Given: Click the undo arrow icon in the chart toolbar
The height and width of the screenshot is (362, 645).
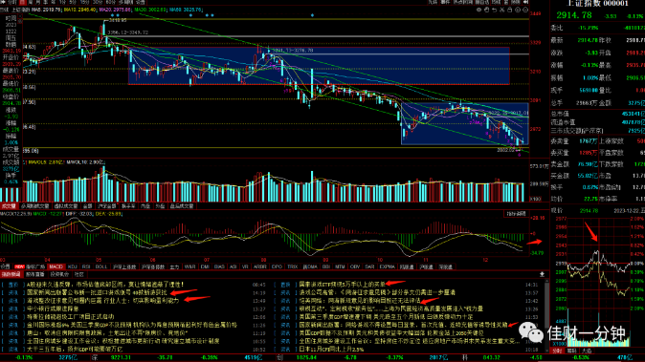Looking at the screenshot, I should (495, 10).
